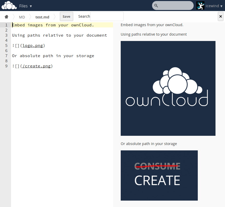Focus the editor Search input field
225x207 pixels.
[107, 16]
